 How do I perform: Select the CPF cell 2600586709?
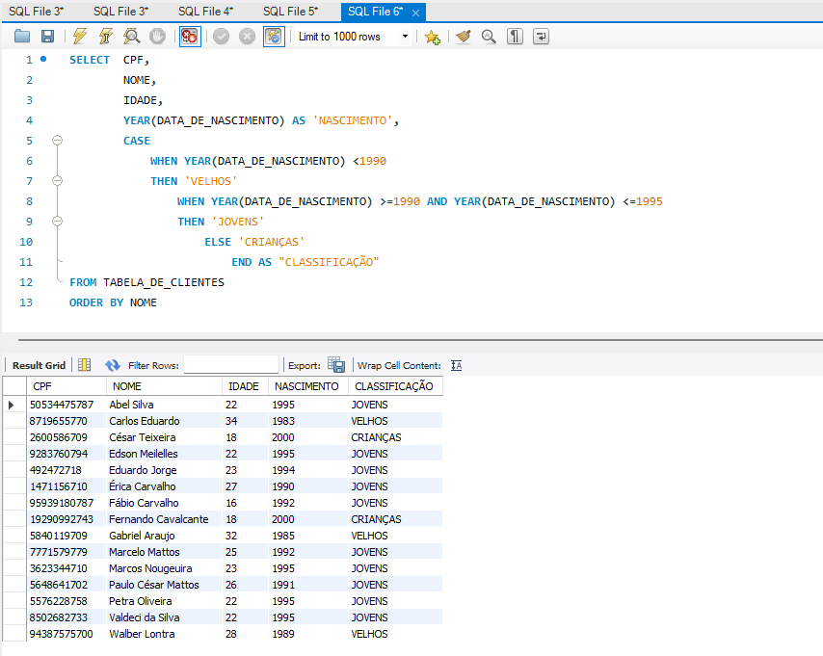66,437
